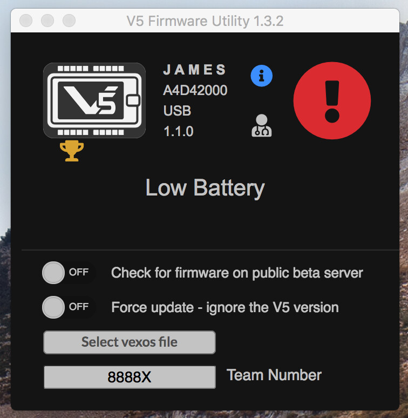Click the doctor diagnostics icon

pyautogui.click(x=262, y=125)
